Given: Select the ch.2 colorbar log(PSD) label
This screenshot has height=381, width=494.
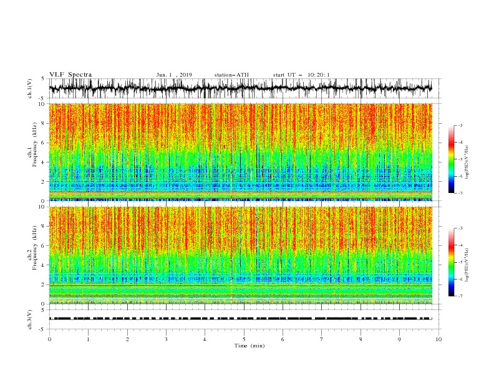Looking at the screenshot, I should [x=467, y=265].
